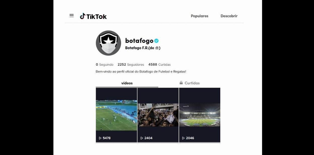Click the blue verified badge
This screenshot has height=155, width=314.
tap(156, 41)
